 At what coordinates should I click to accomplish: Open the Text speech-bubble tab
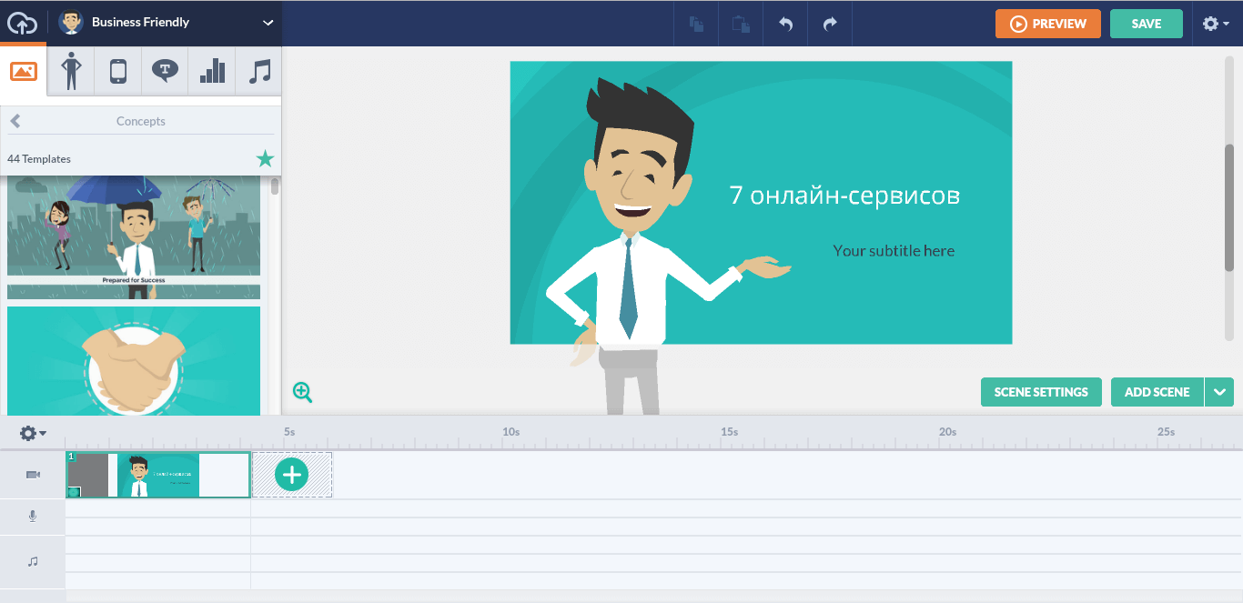pos(165,72)
